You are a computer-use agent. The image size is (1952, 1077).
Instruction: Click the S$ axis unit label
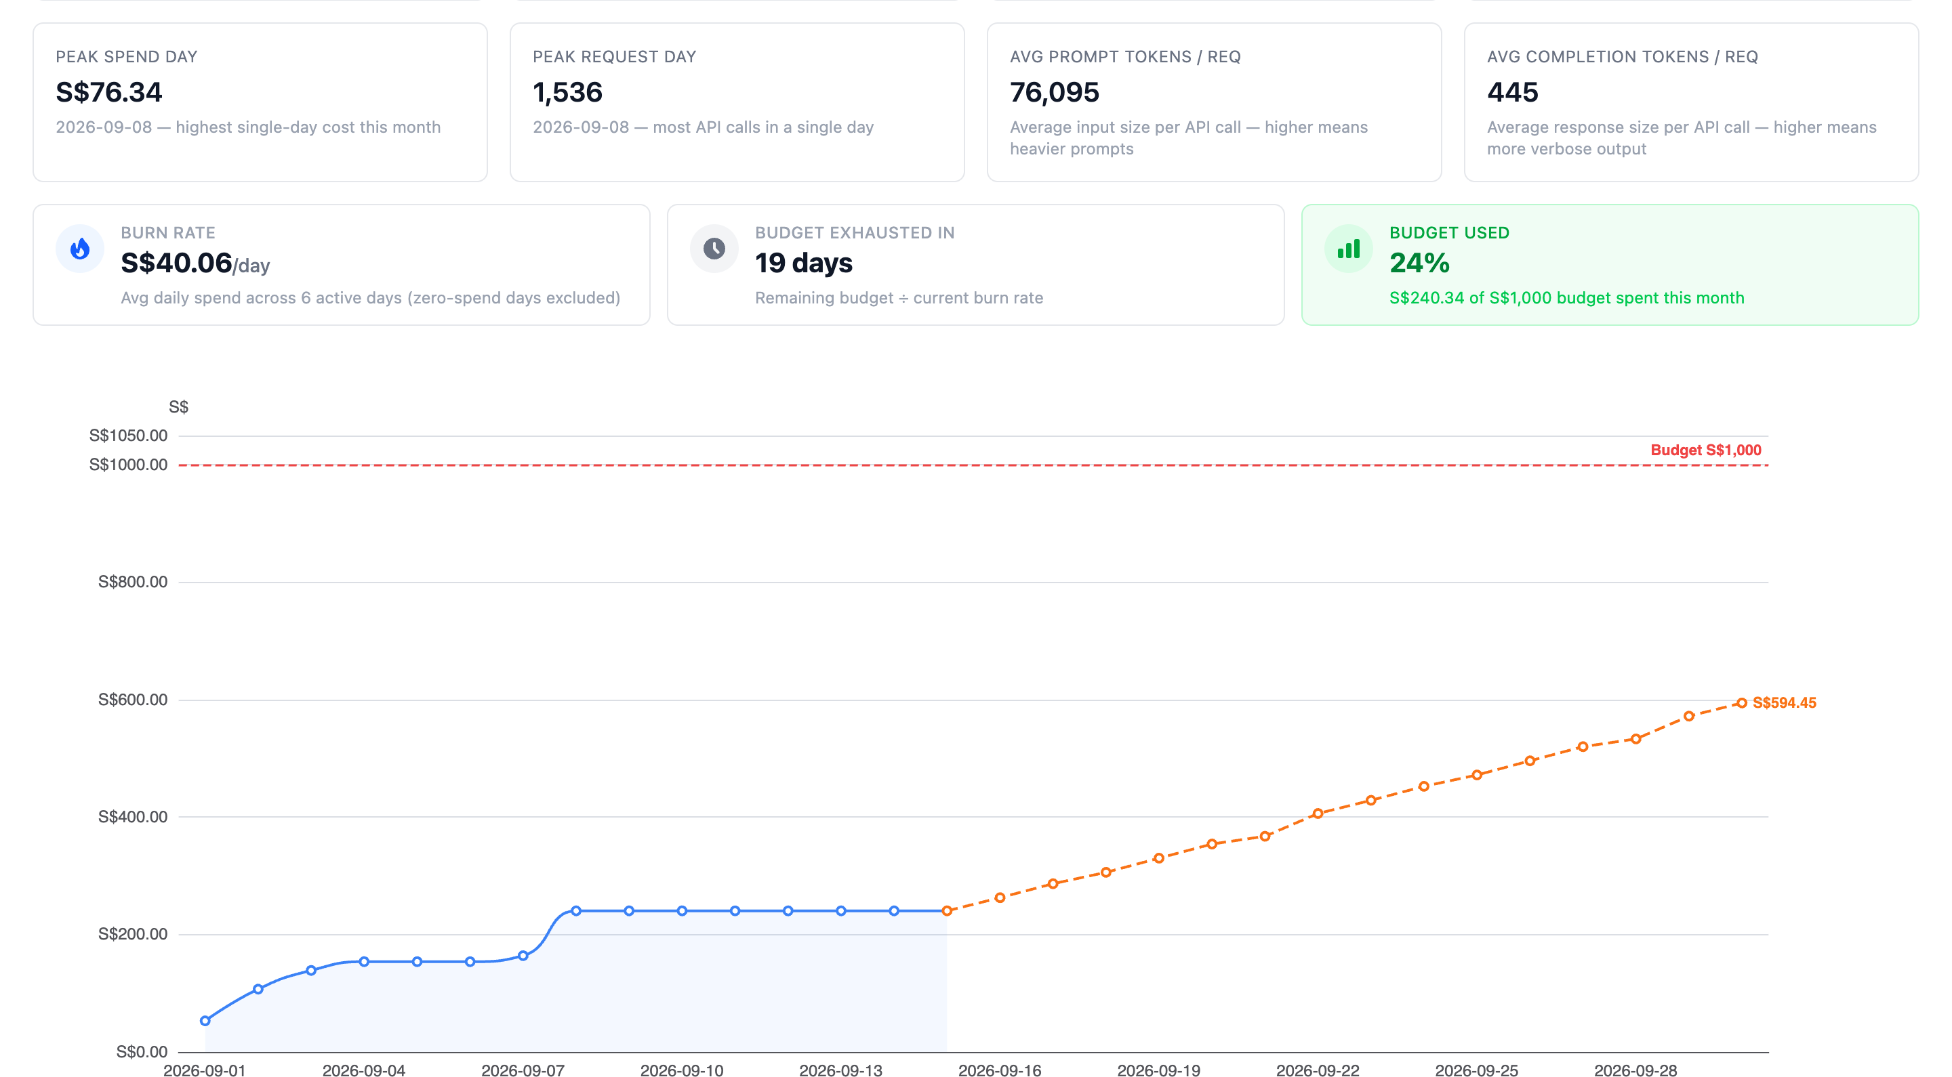coord(178,408)
